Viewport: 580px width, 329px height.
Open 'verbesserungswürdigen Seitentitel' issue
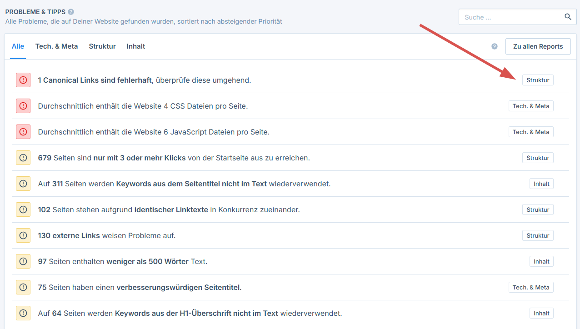(140, 287)
